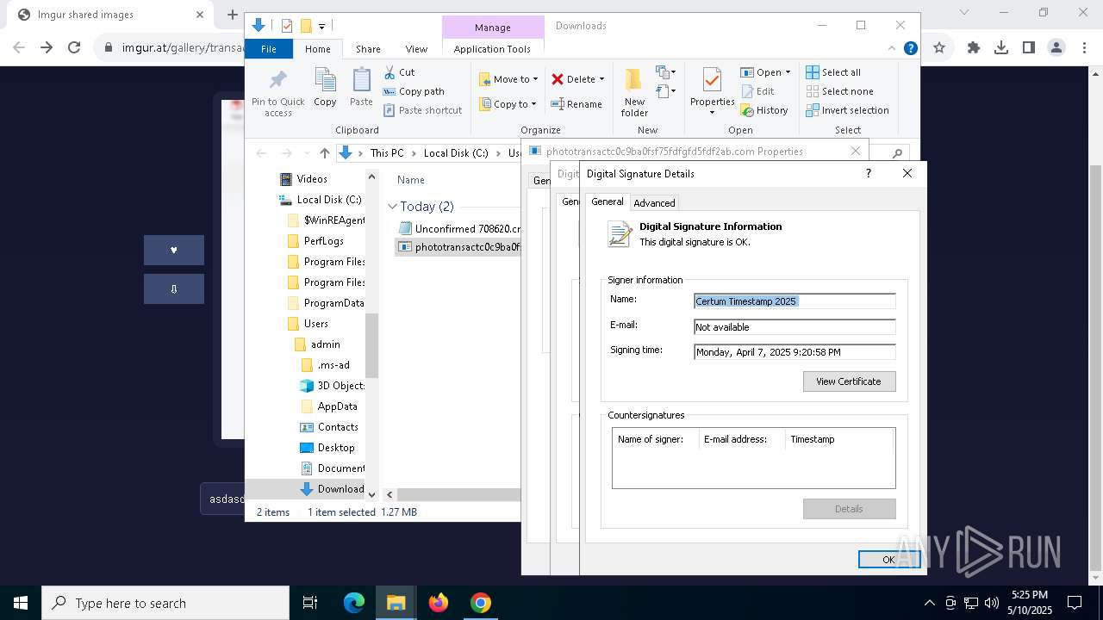Select the phototransactc0c9ba0f file
Viewport: 1103px width, 620px height.
click(x=458, y=247)
